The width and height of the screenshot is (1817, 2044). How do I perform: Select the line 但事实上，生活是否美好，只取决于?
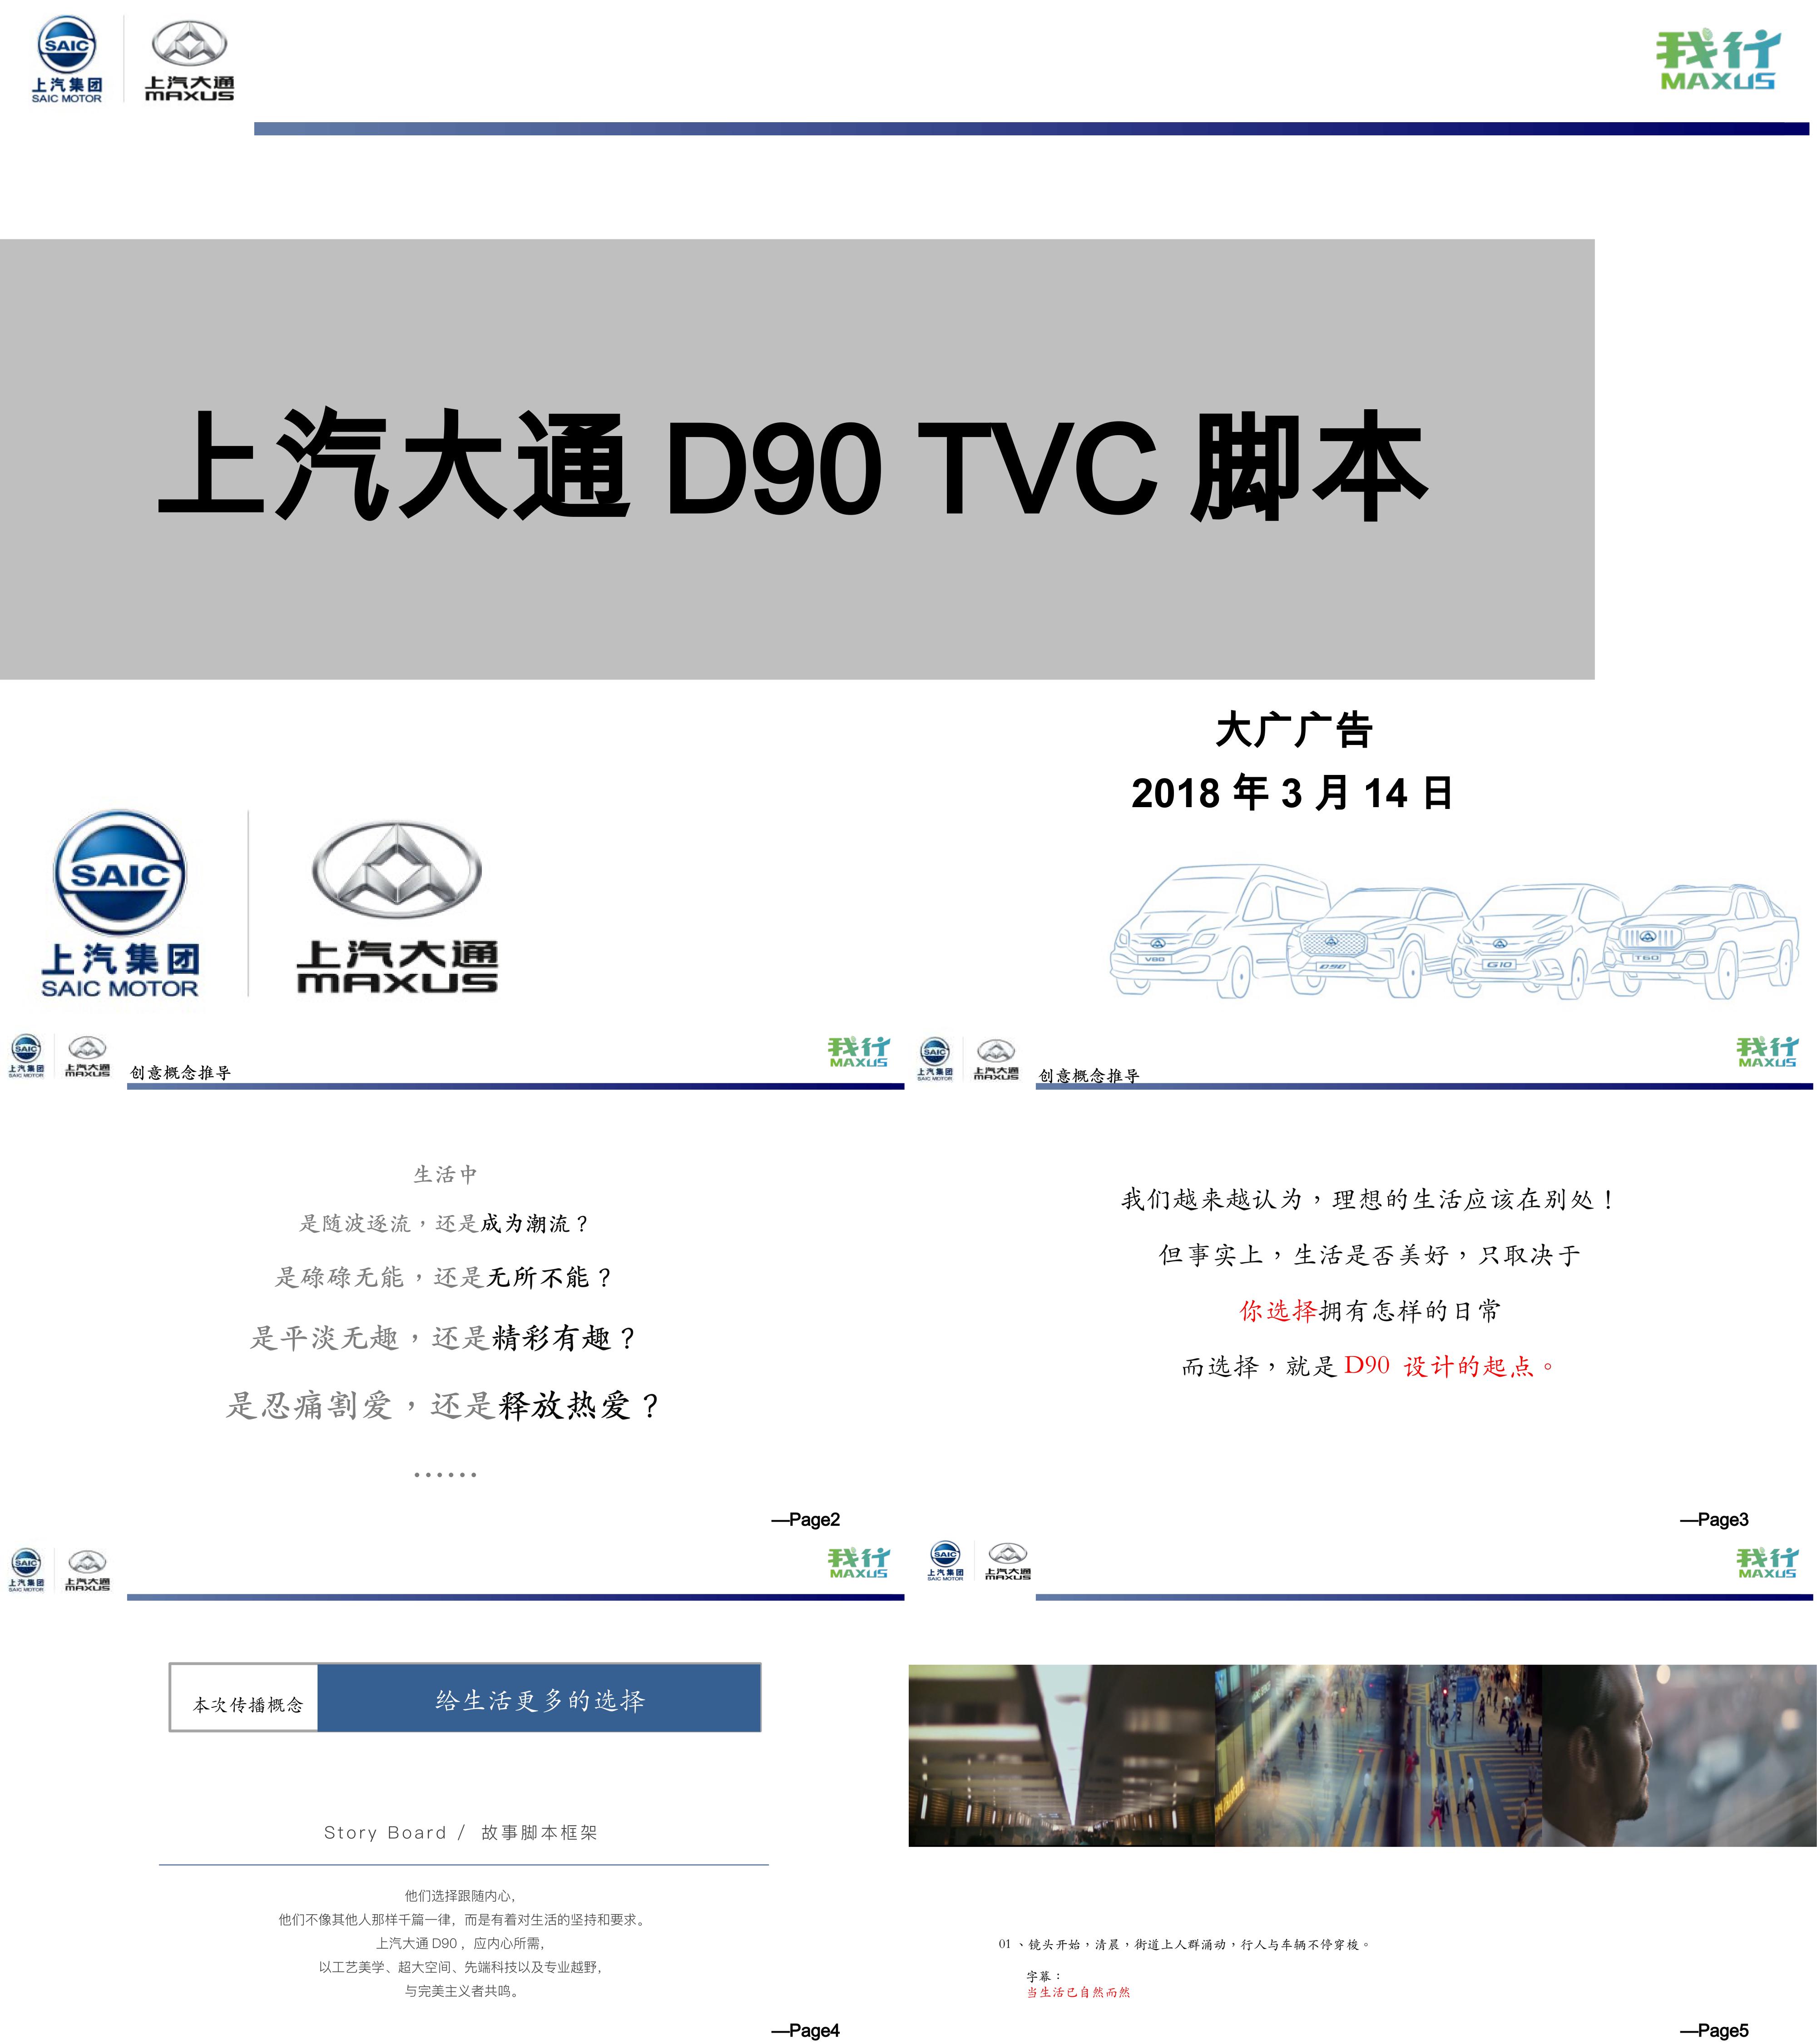(x=1371, y=1255)
